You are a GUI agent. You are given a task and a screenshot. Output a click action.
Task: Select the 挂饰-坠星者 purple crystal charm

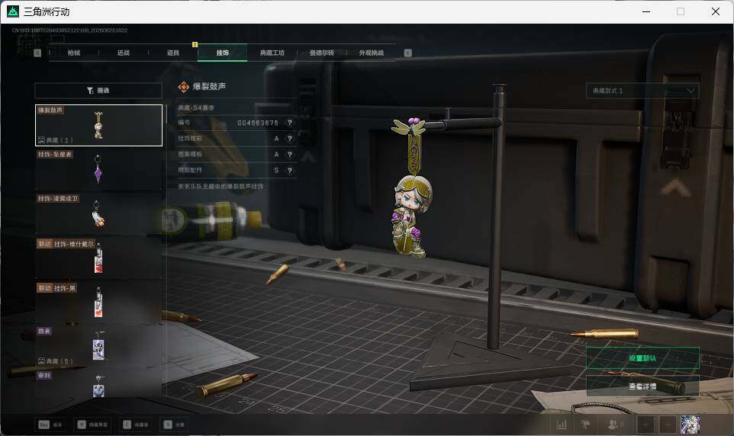coord(98,169)
